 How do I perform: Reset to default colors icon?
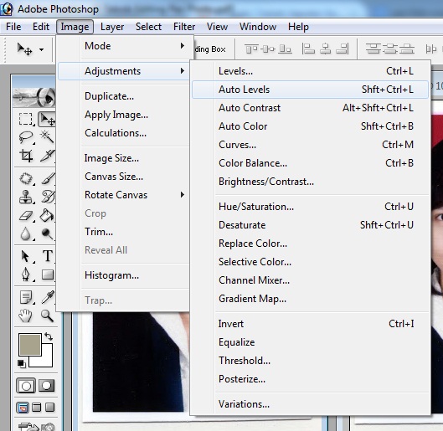pos(22,364)
